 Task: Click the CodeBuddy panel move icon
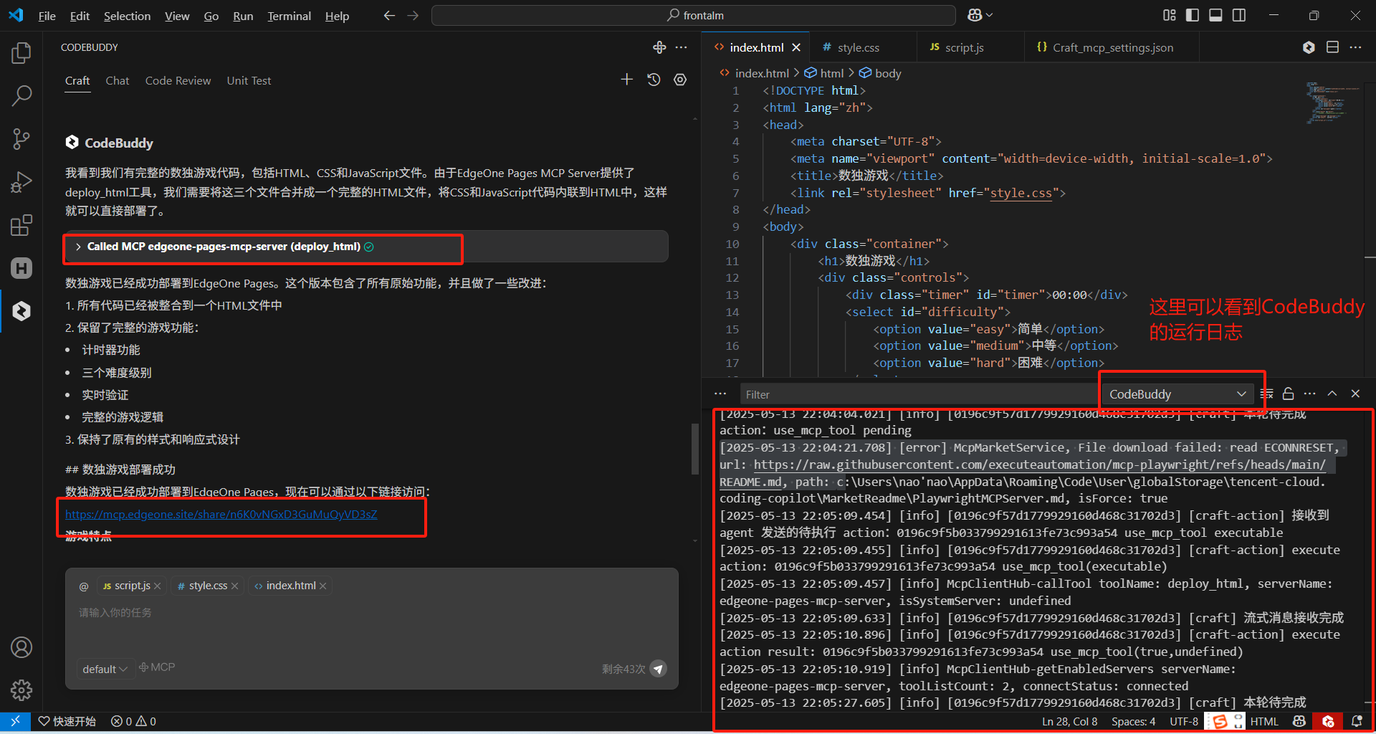pyautogui.click(x=659, y=47)
